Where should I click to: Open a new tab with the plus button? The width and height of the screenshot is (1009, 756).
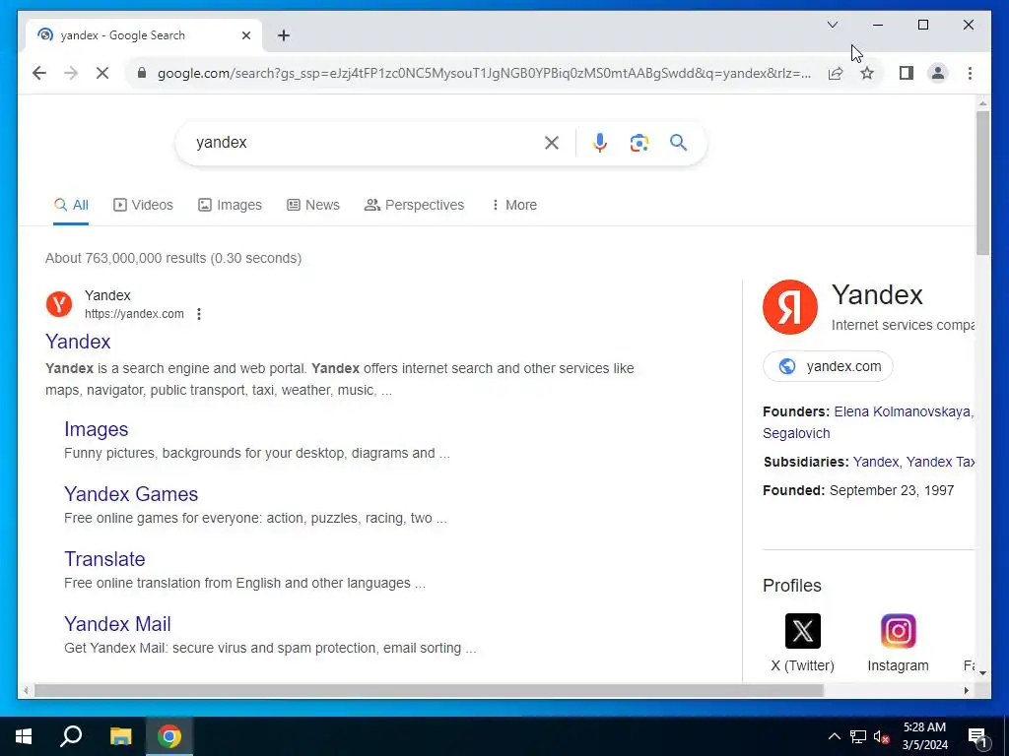284,35
